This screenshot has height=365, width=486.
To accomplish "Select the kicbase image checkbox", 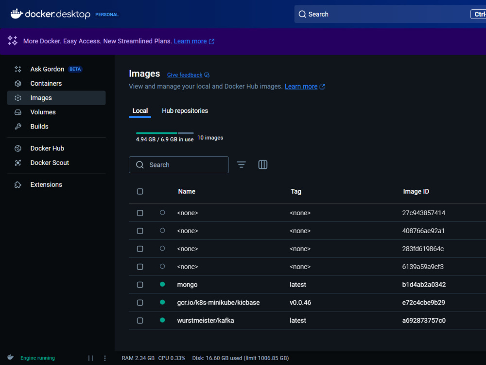I will [140, 303].
